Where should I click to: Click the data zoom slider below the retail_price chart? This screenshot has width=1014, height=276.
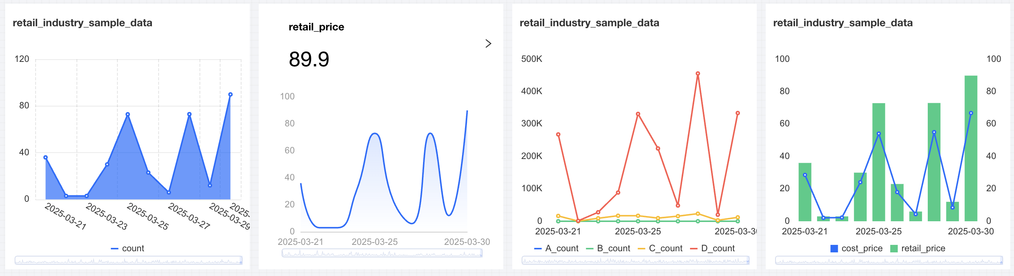tap(382, 253)
